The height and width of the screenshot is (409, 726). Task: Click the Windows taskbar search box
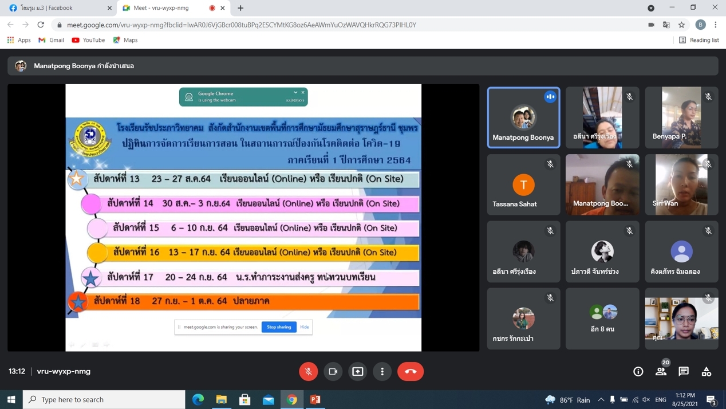[x=104, y=399]
